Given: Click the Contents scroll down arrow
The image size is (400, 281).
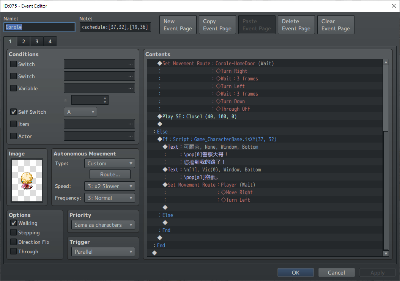Looking at the screenshot, I should [x=386, y=253].
